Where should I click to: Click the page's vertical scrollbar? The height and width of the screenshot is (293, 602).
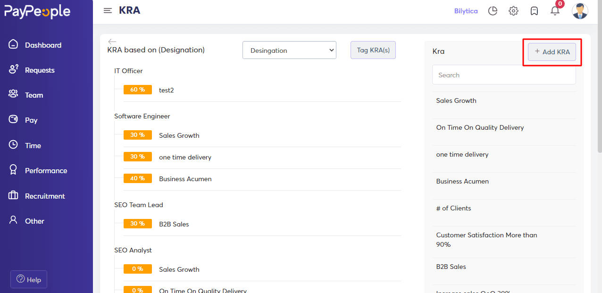tap(599, 75)
